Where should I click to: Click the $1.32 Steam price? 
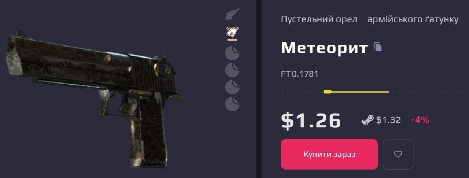tap(388, 120)
